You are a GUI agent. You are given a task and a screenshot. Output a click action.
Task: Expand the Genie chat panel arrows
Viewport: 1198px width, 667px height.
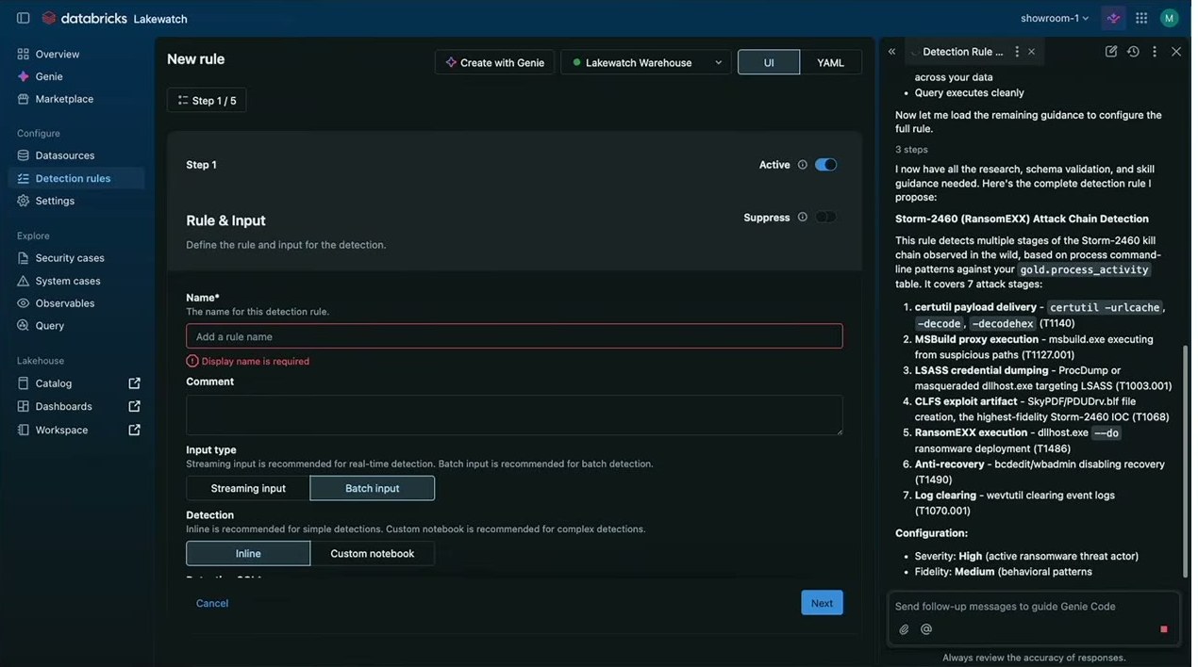(891, 52)
